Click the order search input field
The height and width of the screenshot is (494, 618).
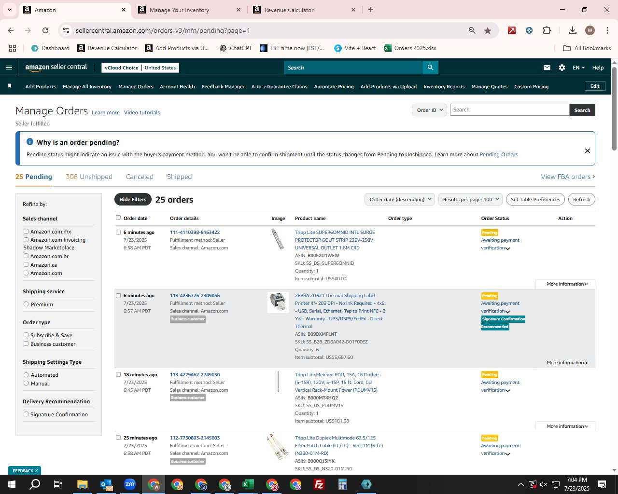tap(509, 110)
